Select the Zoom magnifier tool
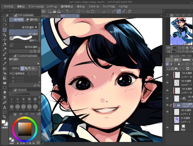This screenshot has height=146, width=193. (5, 20)
